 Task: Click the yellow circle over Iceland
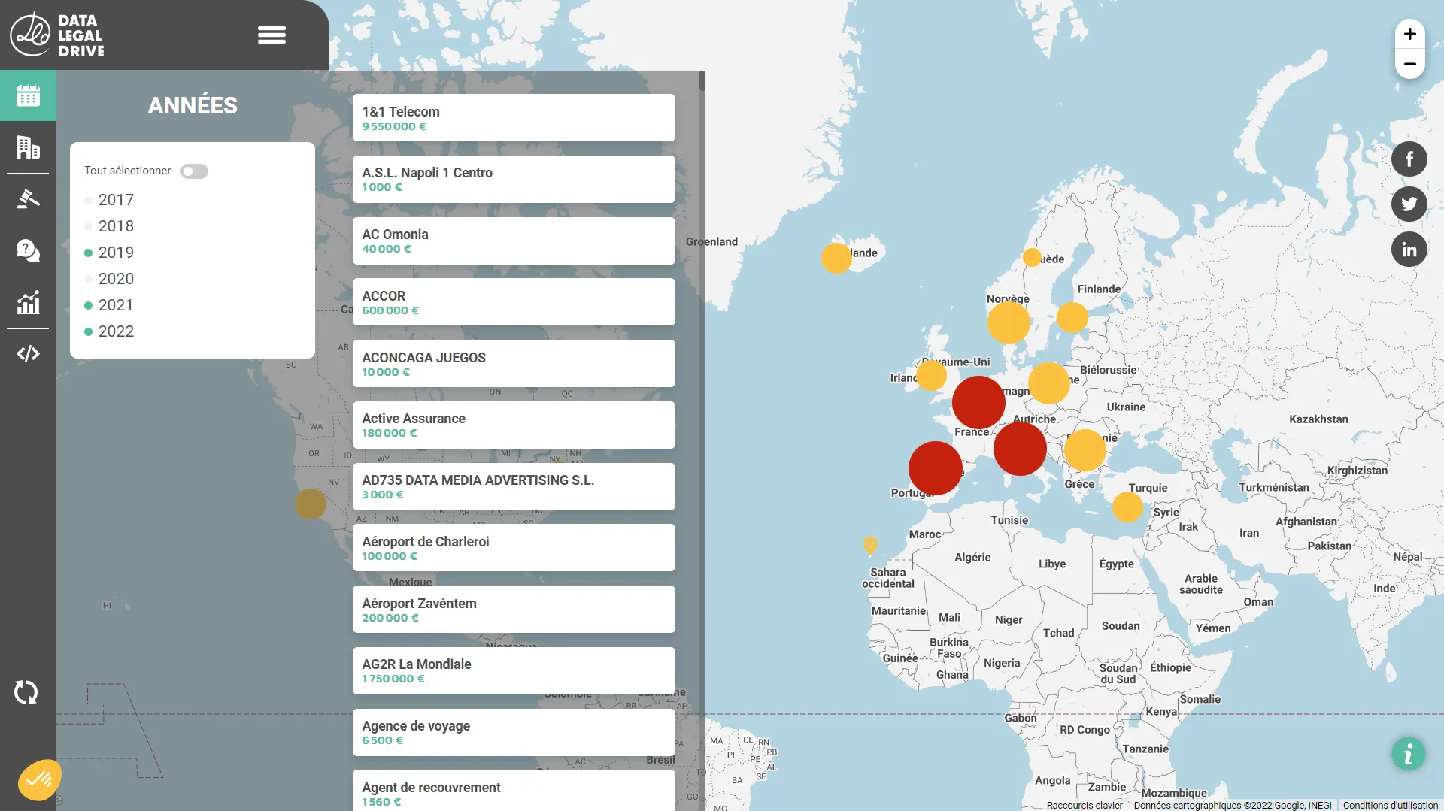click(836, 258)
